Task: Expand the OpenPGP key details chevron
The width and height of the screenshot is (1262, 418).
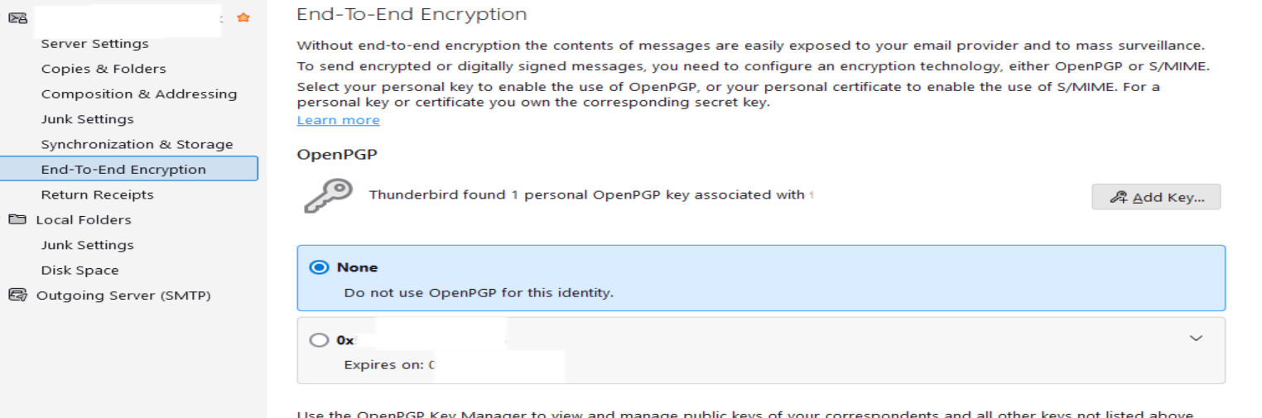Action: click(1196, 339)
